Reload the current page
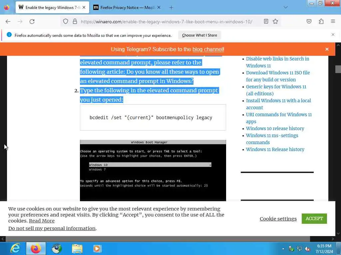This screenshot has height=255, width=341. click(32, 22)
